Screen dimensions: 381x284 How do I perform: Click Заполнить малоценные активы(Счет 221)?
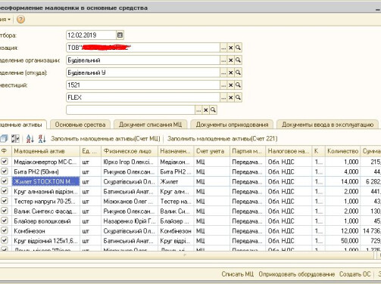point(222,139)
